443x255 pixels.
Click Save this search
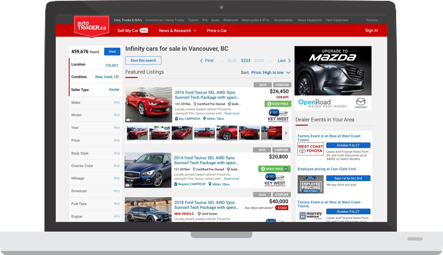(143, 61)
